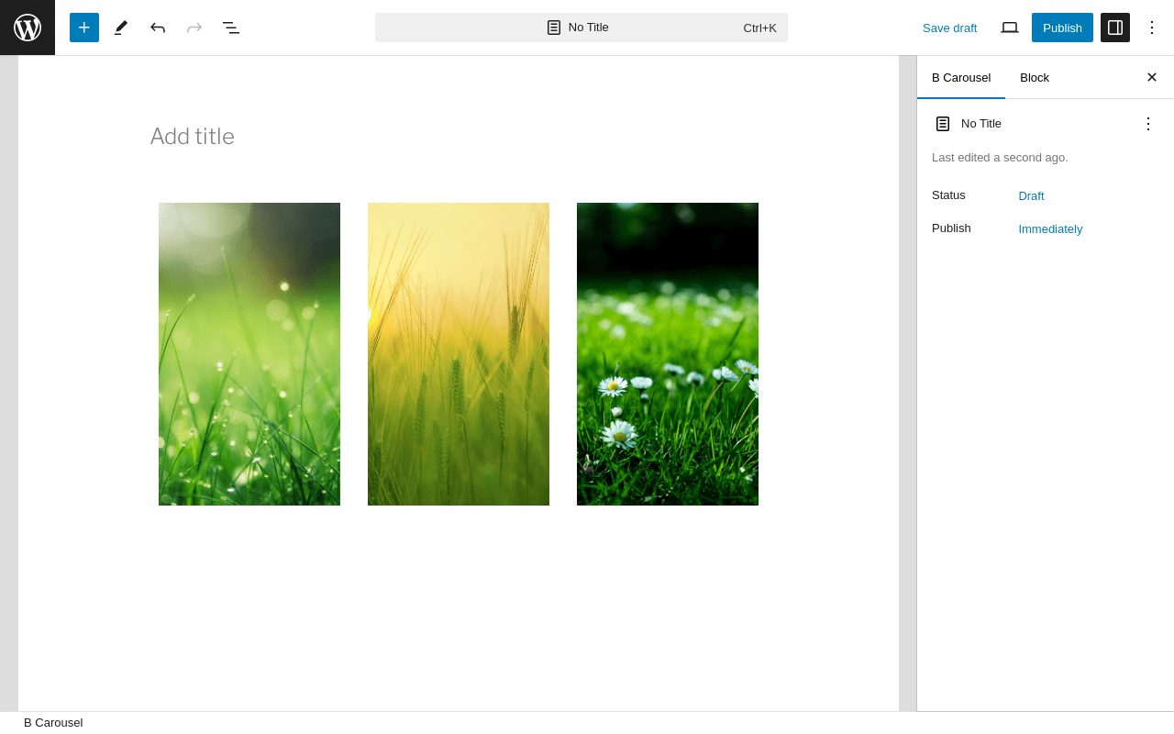Select the Tools pencil icon

pos(121,28)
